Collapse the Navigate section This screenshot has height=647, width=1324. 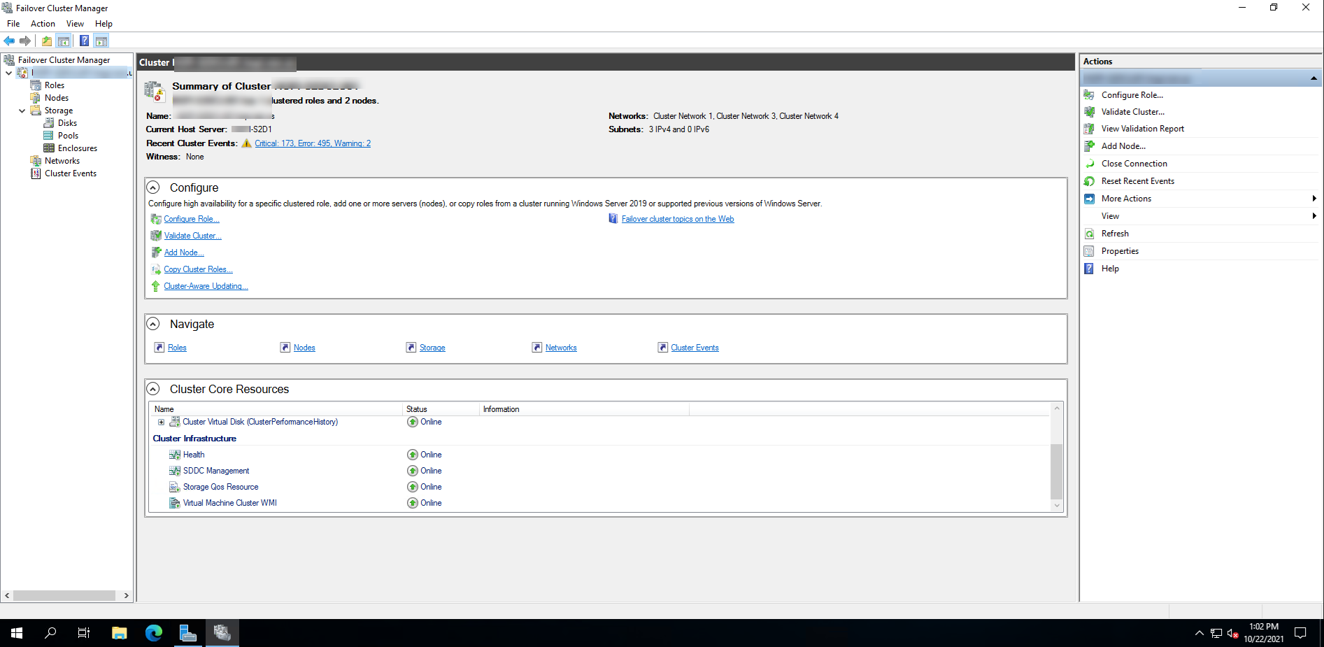pyautogui.click(x=153, y=324)
